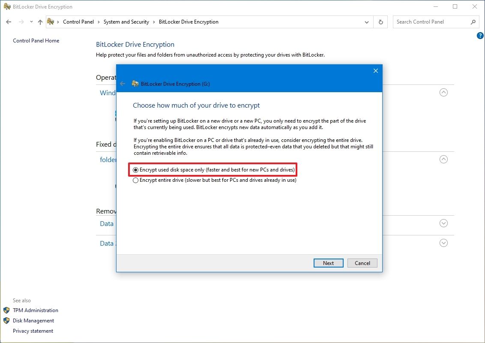Click the shield icon next to TPM Administration
Viewport: 485px width, 343px height.
click(x=6, y=310)
